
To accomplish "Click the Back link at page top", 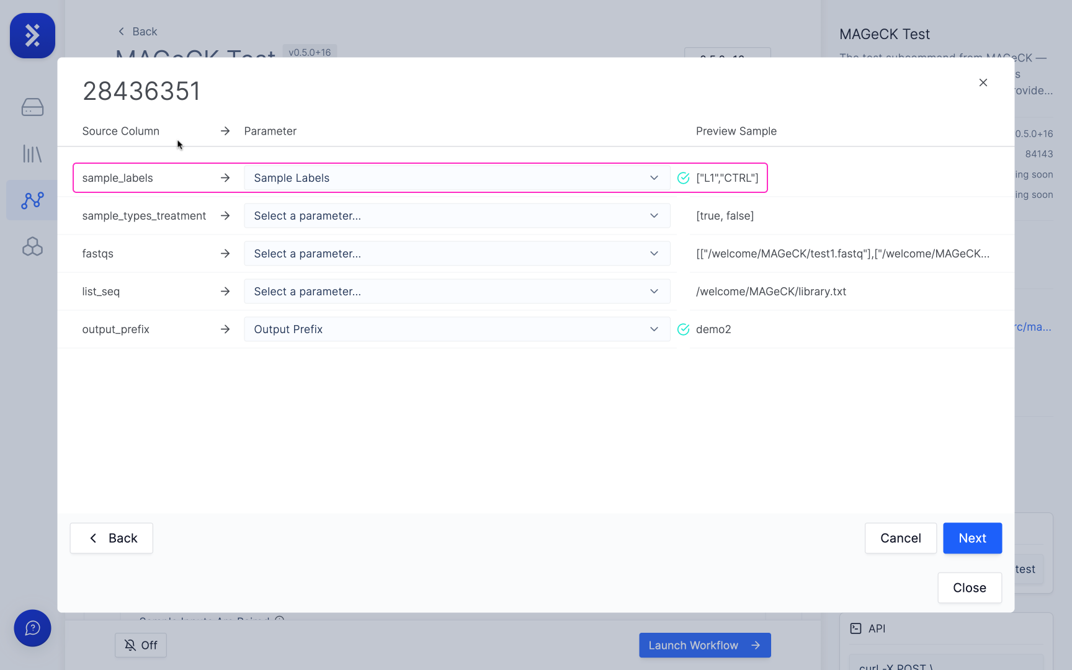I will (x=138, y=32).
